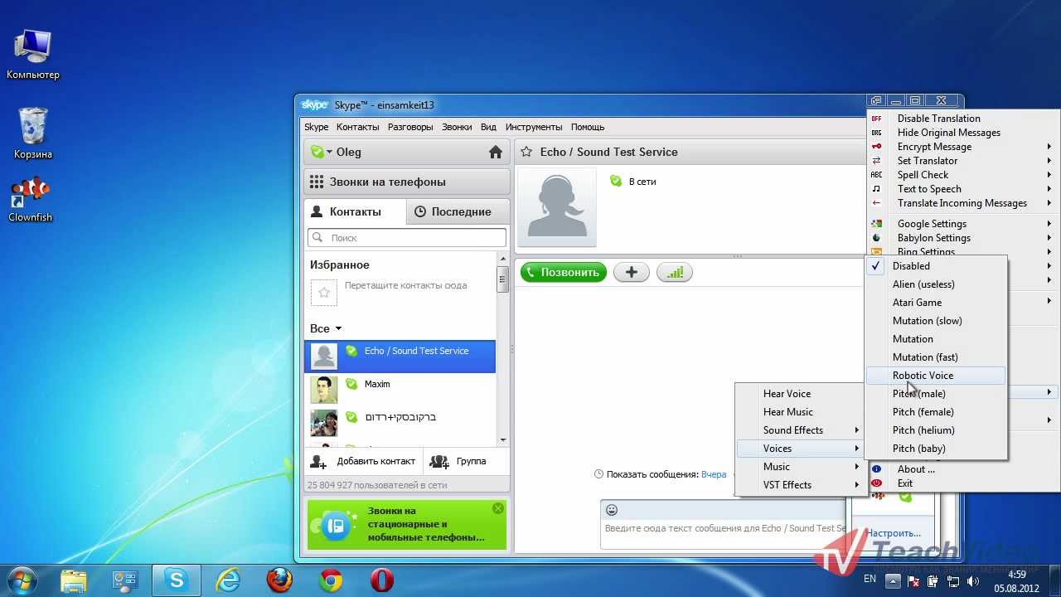Image resolution: width=1061 pixels, height=597 pixels.
Task: Click the Hide Original Messages ORG icon
Action: (876, 133)
